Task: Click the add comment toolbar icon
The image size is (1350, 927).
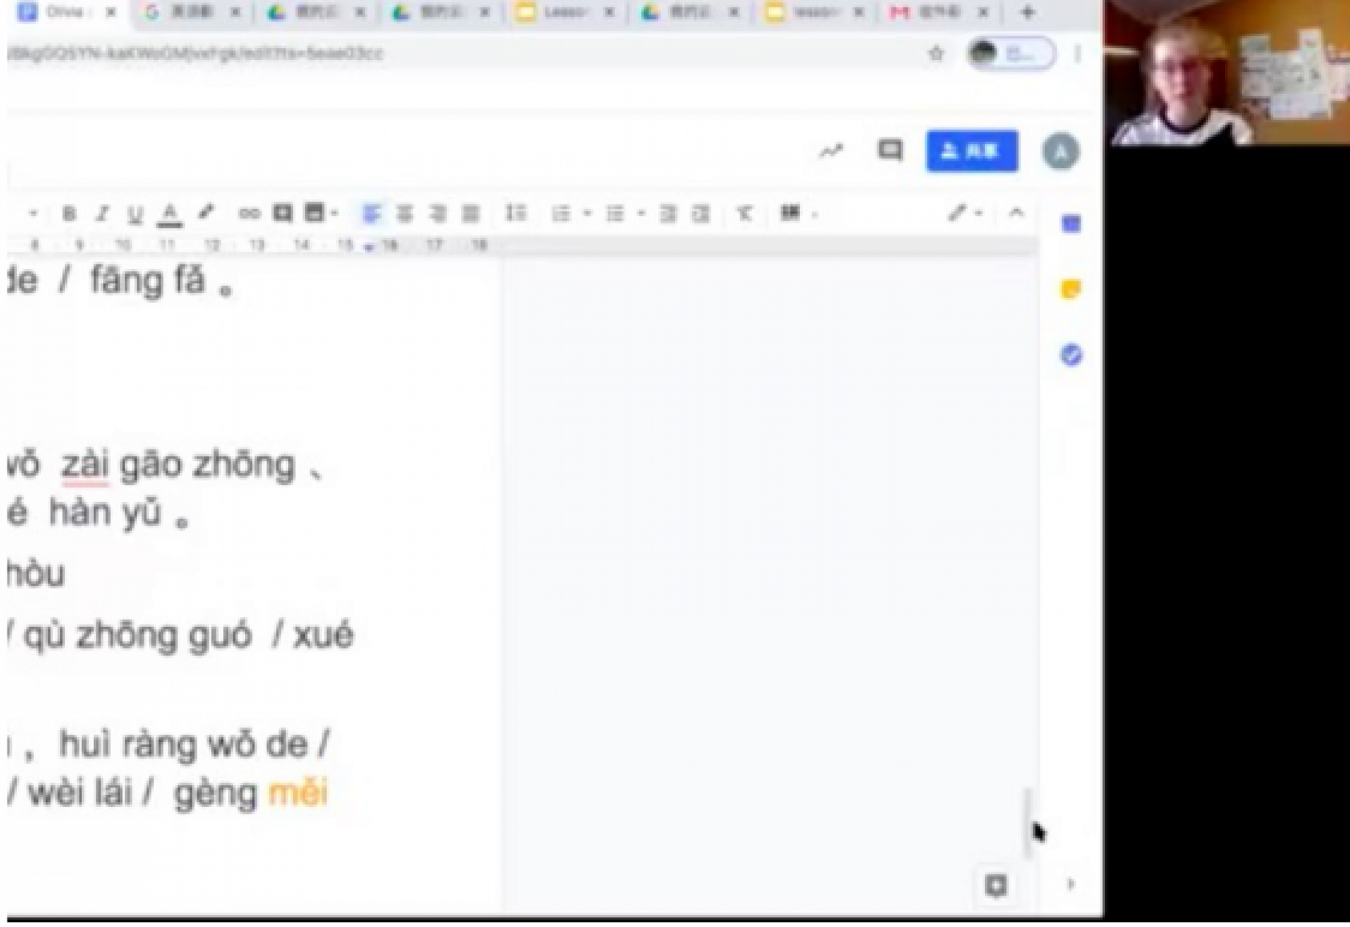Action: click(x=282, y=213)
